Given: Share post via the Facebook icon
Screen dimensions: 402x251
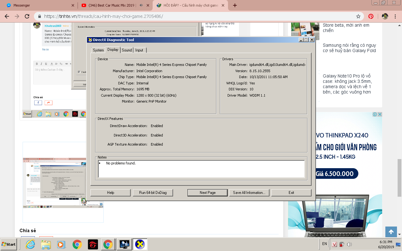Looking at the screenshot, I should point(38,103).
